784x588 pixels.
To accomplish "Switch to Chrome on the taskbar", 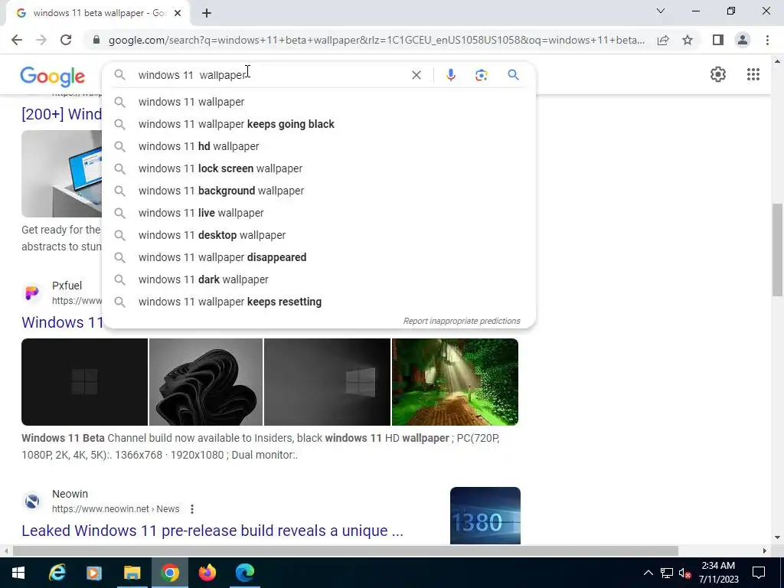I will pyautogui.click(x=169, y=573).
